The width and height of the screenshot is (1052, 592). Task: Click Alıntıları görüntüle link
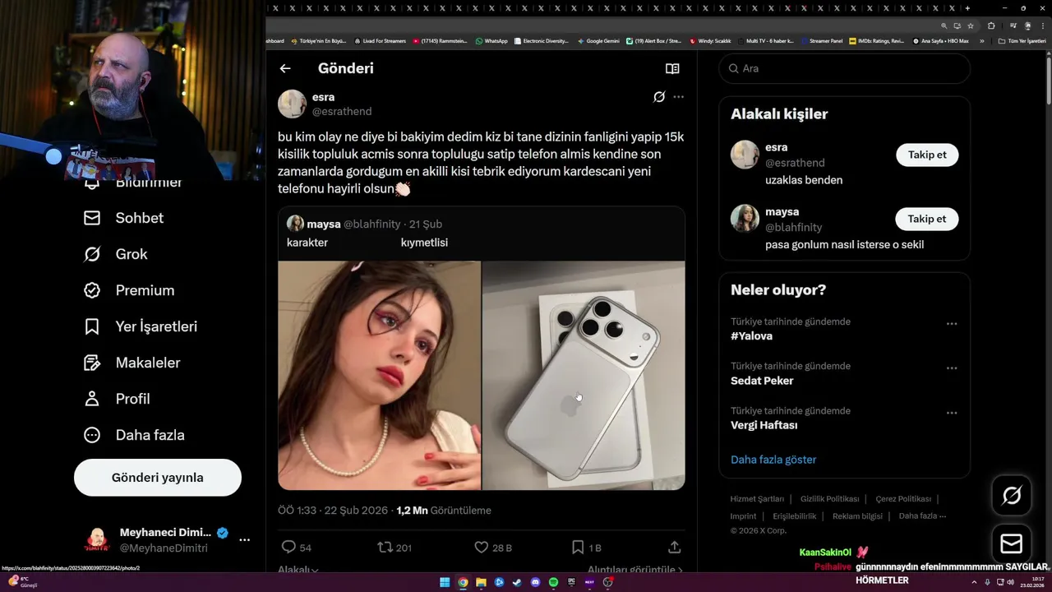coord(635,569)
